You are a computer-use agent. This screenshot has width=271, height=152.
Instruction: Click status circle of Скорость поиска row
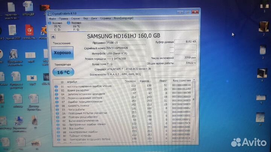57,106
